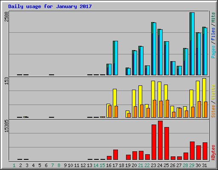Select day label 16 on the axis

109,165
